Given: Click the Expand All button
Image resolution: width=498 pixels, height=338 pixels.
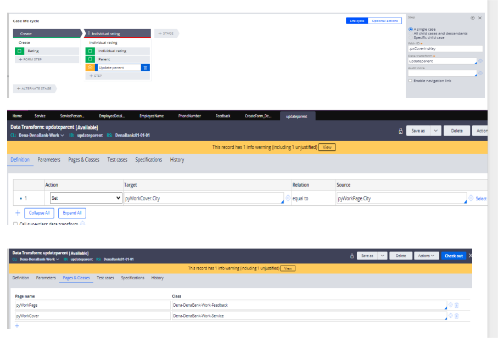Looking at the screenshot, I should point(72,213).
